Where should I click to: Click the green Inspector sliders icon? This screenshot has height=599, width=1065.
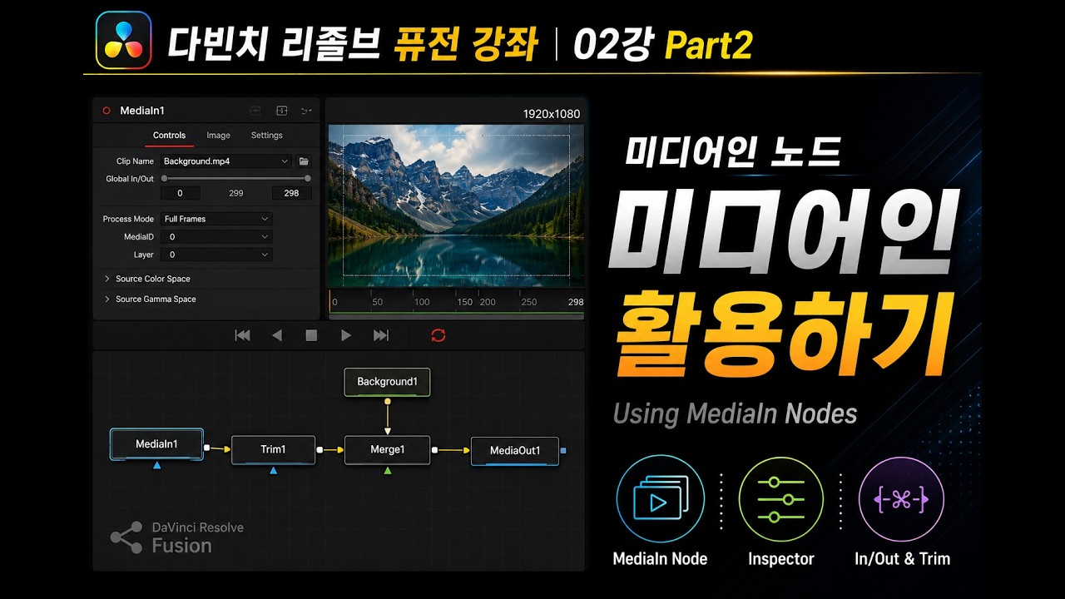point(780,499)
